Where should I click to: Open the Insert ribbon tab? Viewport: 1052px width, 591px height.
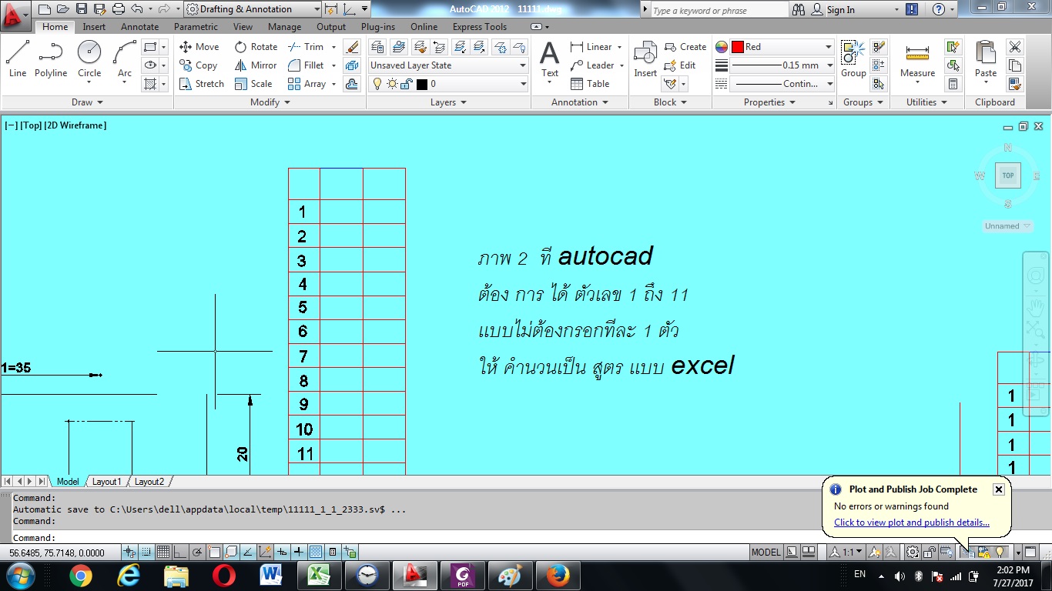[x=94, y=27]
